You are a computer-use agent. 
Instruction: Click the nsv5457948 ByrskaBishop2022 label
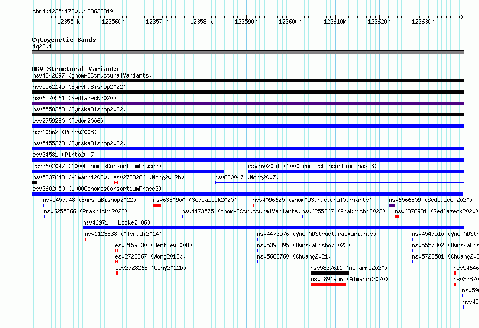pyautogui.click(x=89, y=200)
